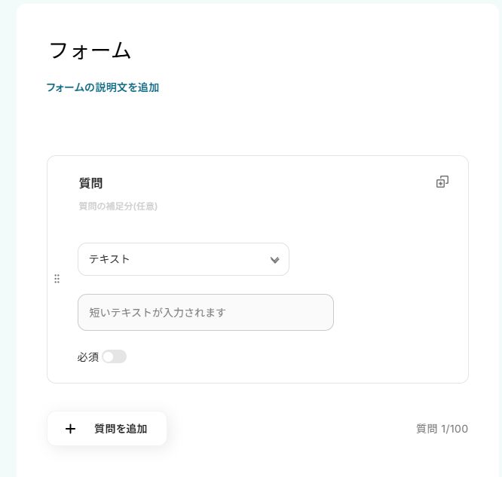Click the 質問 title to edit it
Screen dimensions: 502x477
pyautogui.click(x=90, y=183)
